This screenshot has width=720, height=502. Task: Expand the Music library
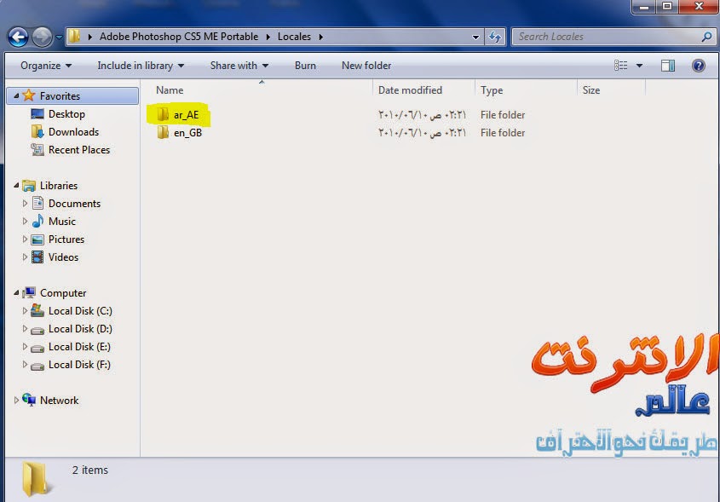click(x=25, y=221)
